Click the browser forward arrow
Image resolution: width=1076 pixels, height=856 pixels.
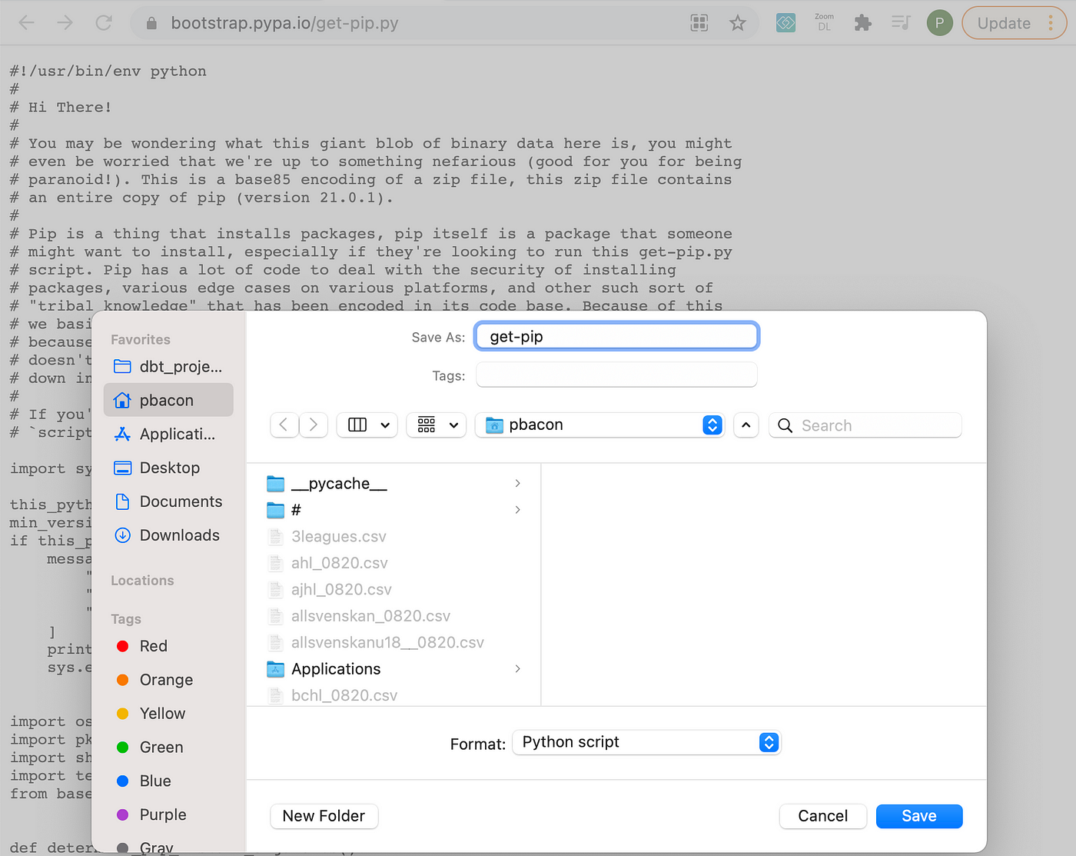(x=65, y=23)
